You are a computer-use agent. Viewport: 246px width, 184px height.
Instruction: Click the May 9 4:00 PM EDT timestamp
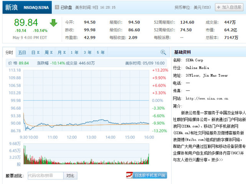pyautogui.click(x=30, y=38)
